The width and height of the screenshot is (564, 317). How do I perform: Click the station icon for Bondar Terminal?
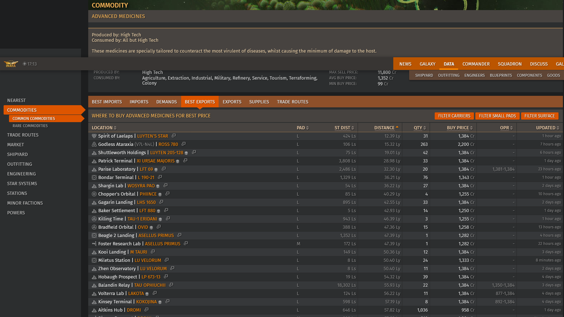[94, 178]
